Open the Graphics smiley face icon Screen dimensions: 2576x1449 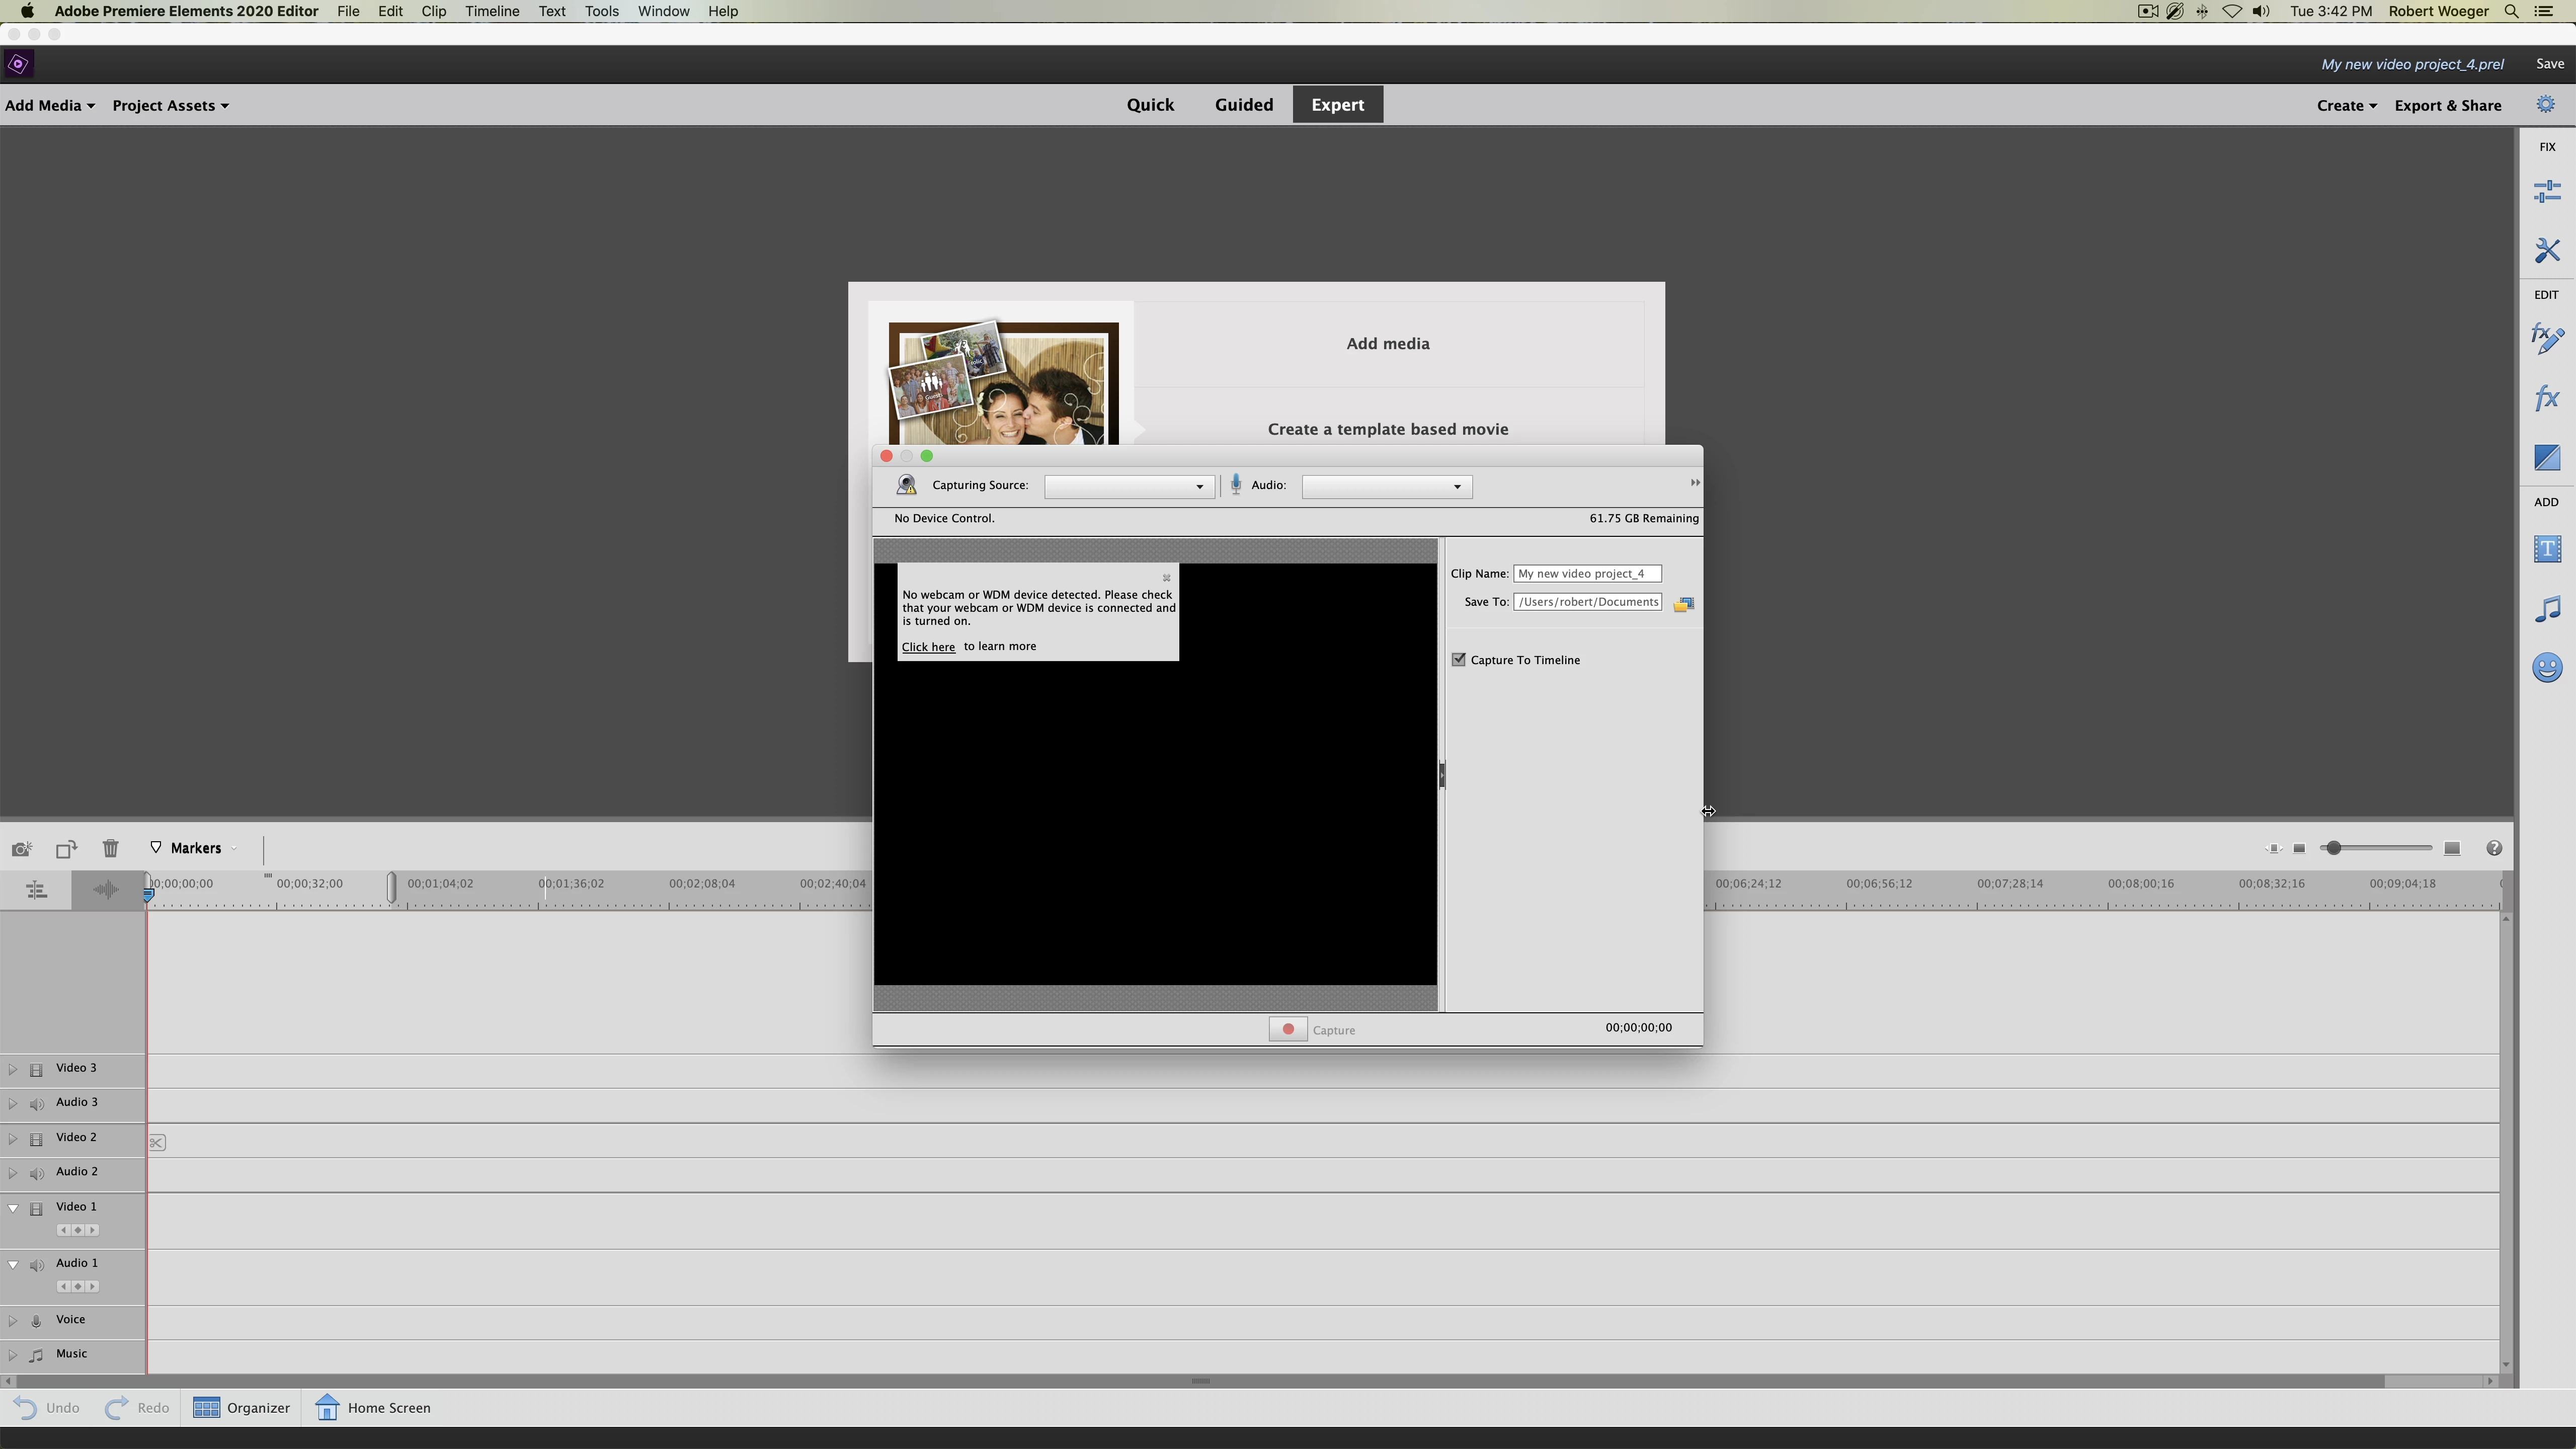2546,667
